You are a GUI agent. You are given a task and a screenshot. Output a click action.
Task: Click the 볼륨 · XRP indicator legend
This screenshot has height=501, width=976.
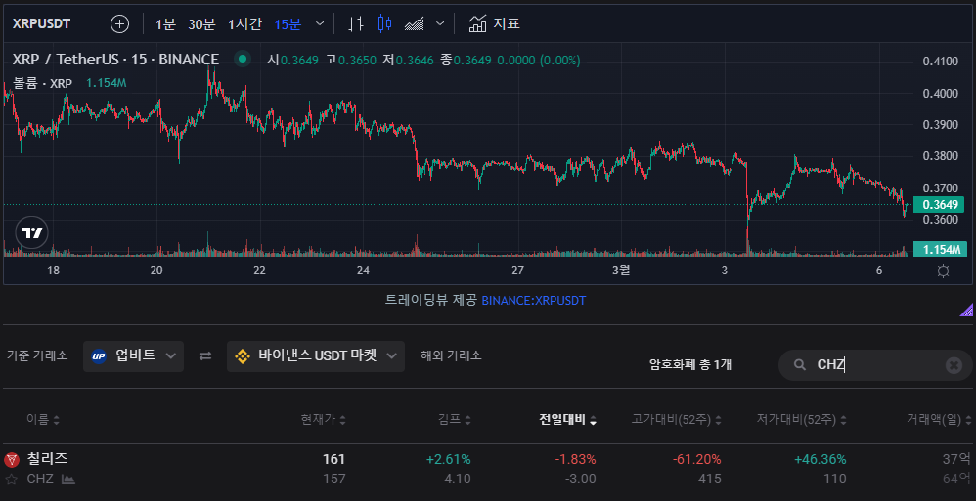point(42,83)
